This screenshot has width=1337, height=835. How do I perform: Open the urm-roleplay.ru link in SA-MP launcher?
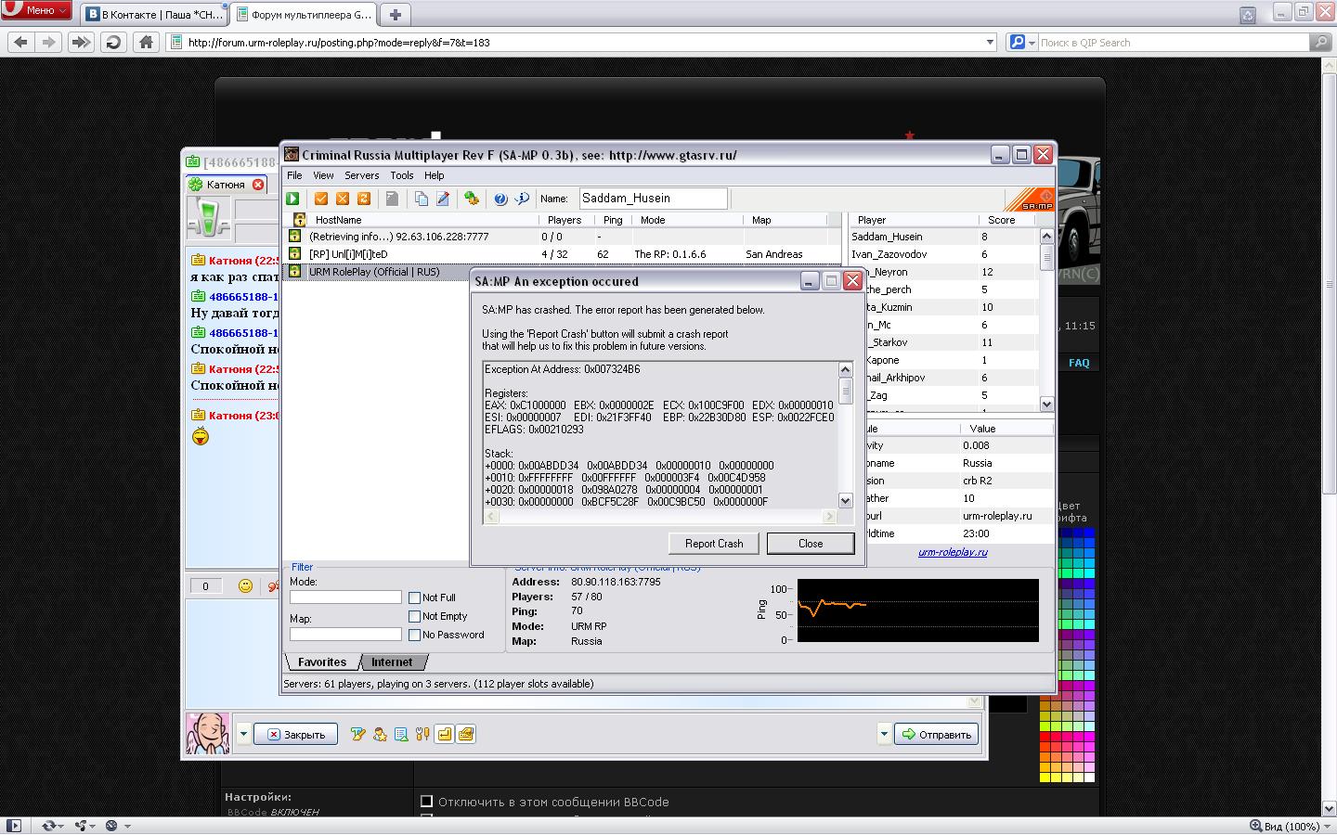point(953,552)
